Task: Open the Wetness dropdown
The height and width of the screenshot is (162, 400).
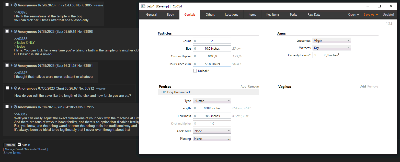Action: pyautogui.click(x=332, y=48)
